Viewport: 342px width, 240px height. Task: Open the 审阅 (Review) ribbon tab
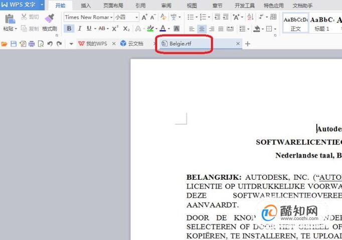tap(166, 6)
